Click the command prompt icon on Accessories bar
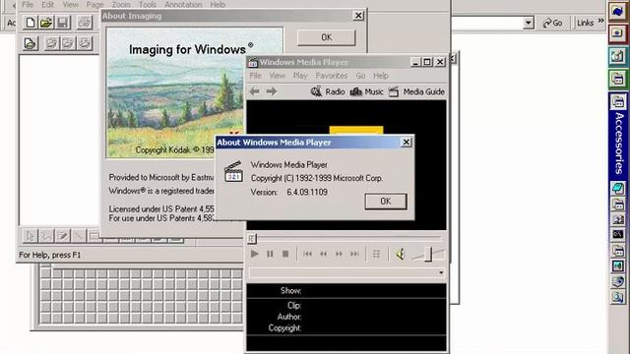The image size is (630, 354). [x=618, y=234]
